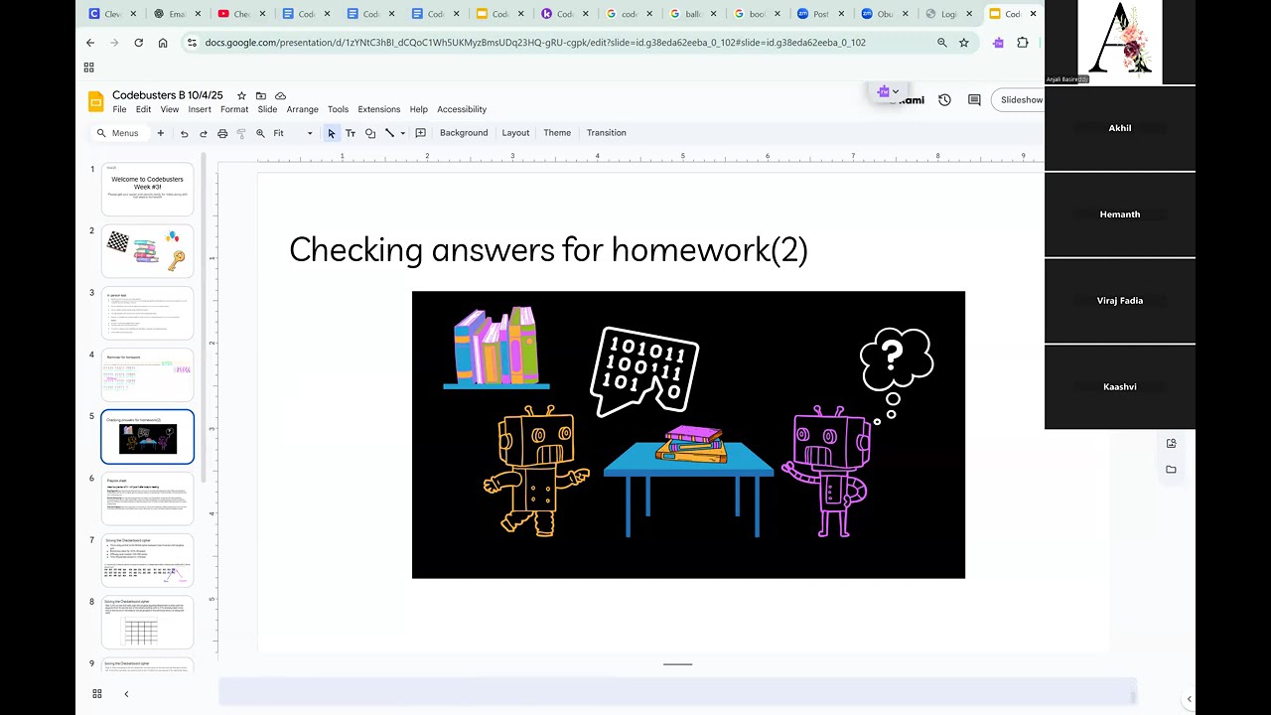Click the Paint format icon

241,133
